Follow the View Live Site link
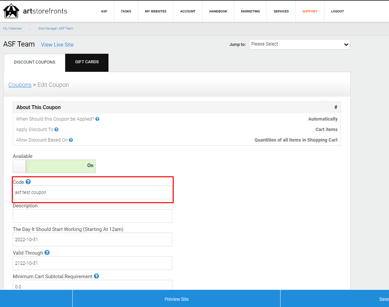389x307 pixels. tap(57, 45)
